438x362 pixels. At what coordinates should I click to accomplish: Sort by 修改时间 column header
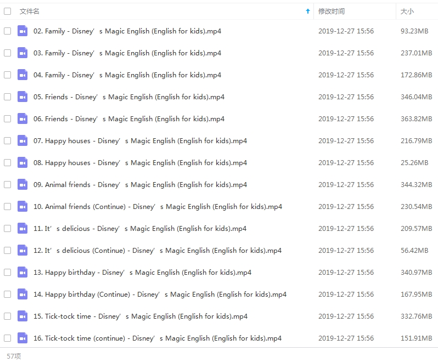pyautogui.click(x=332, y=12)
